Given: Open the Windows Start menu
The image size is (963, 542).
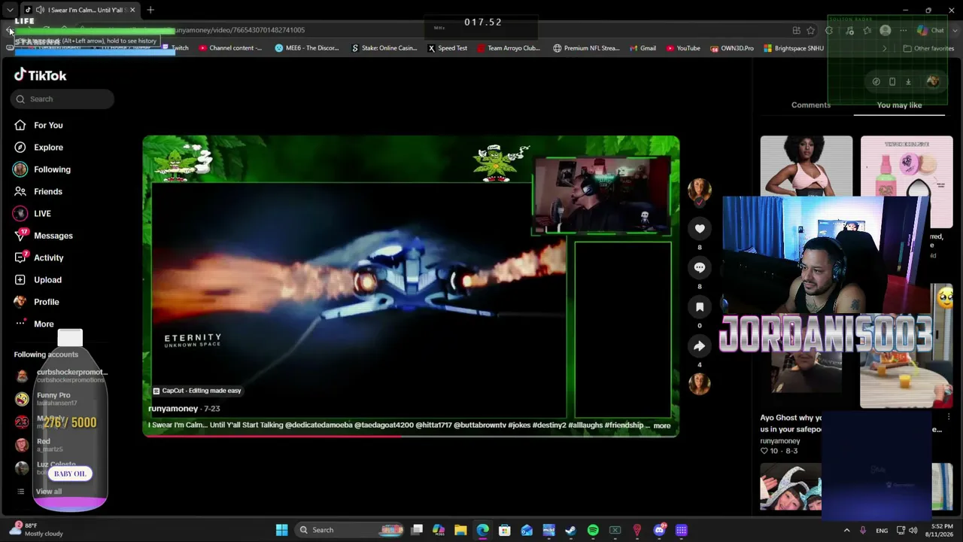Looking at the screenshot, I should (281, 530).
